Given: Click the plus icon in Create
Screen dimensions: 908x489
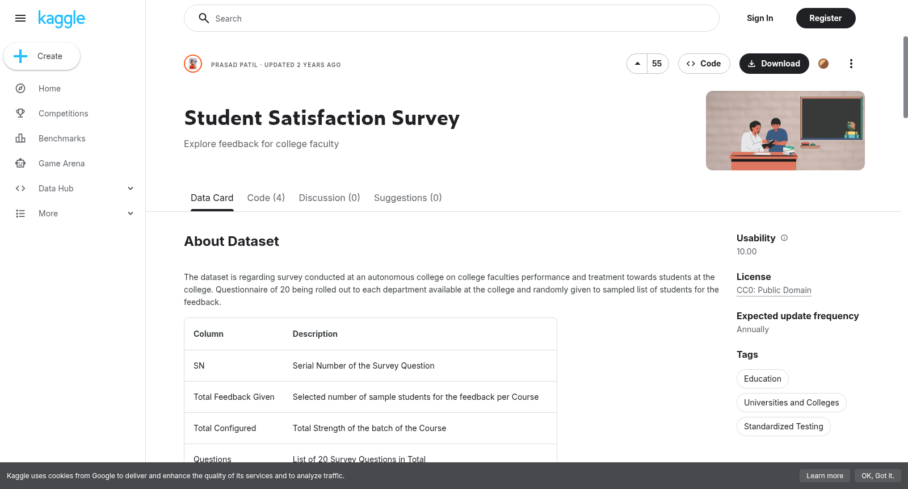Looking at the screenshot, I should [20, 56].
